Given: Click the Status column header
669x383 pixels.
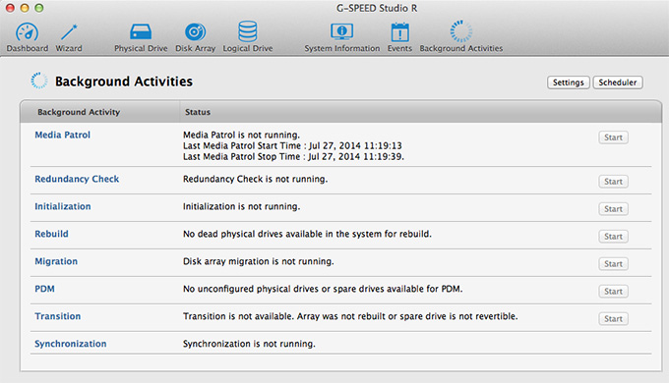Looking at the screenshot, I should click(x=198, y=112).
